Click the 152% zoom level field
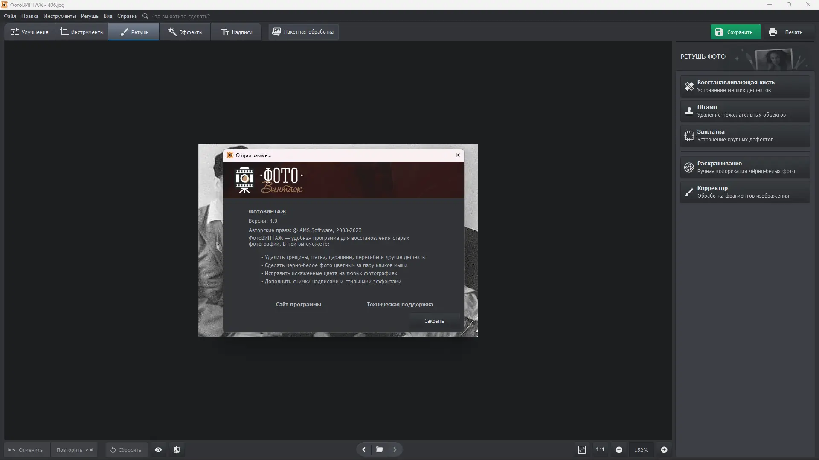819x460 pixels. pyautogui.click(x=641, y=450)
